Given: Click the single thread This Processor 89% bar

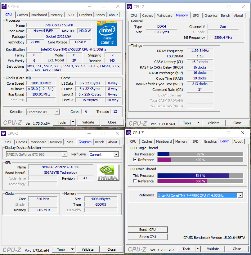Looking at the screenshot, I should click(x=200, y=154).
